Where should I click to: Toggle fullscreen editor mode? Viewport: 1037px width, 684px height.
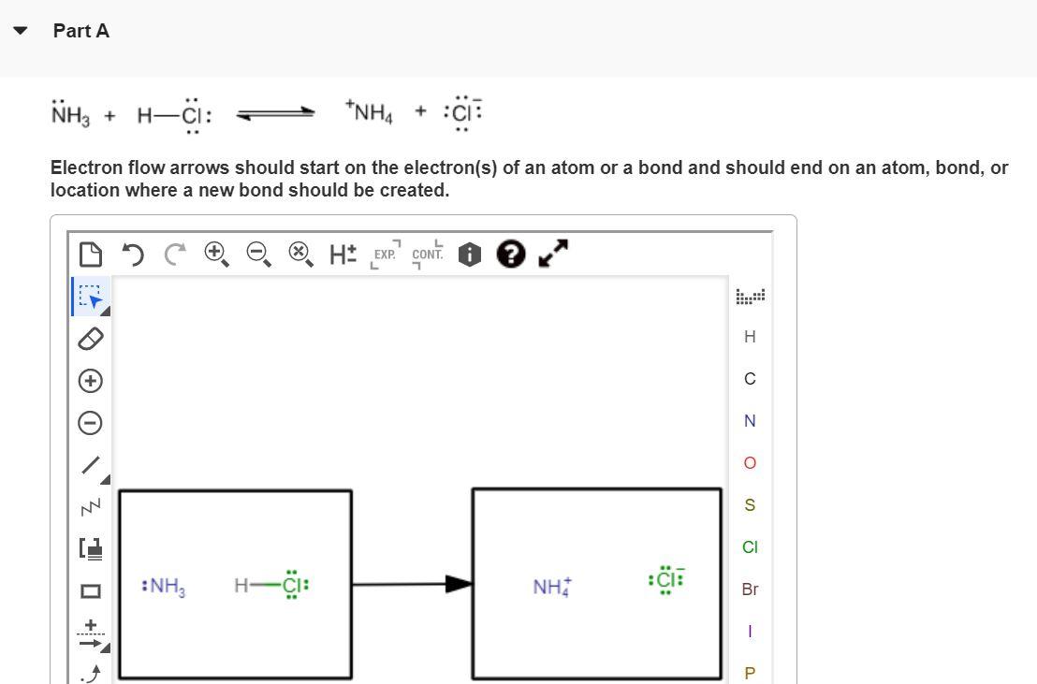pos(553,254)
